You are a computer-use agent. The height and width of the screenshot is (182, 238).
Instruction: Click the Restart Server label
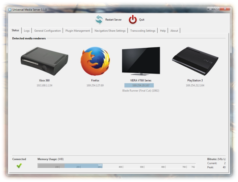[x=113, y=20]
